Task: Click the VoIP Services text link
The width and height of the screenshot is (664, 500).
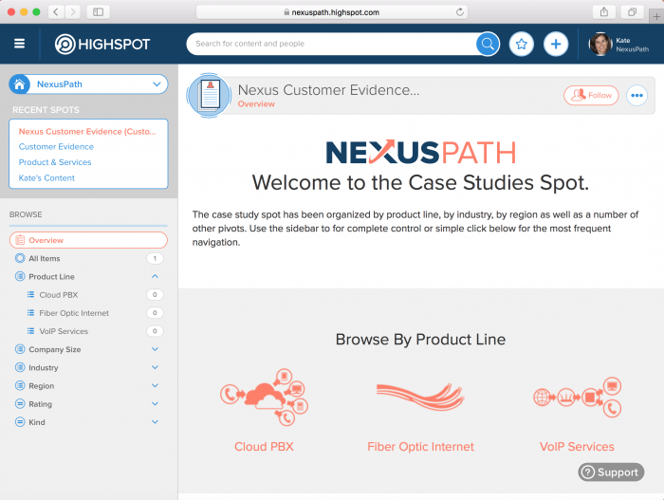Action: [577, 447]
